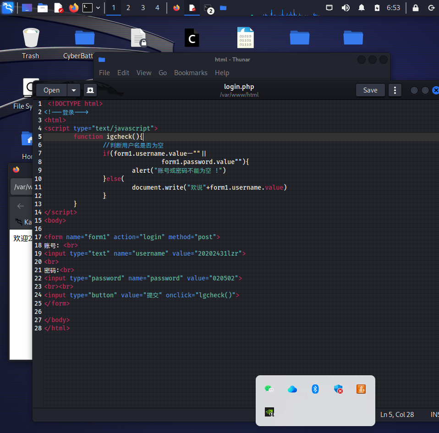This screenshot has width=439, height=433.
Task: Open the NVIDIA tray icon
Action: coord(269,412)
